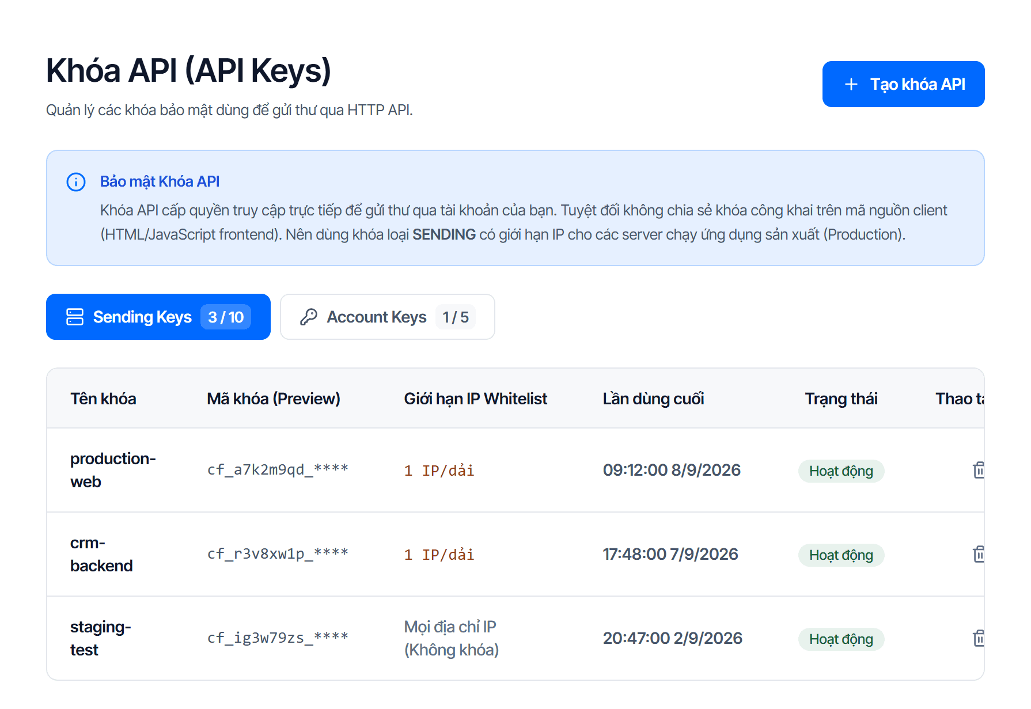
Task: Click key preview cf_ig3w79zs_****
Action: [278, 638]
